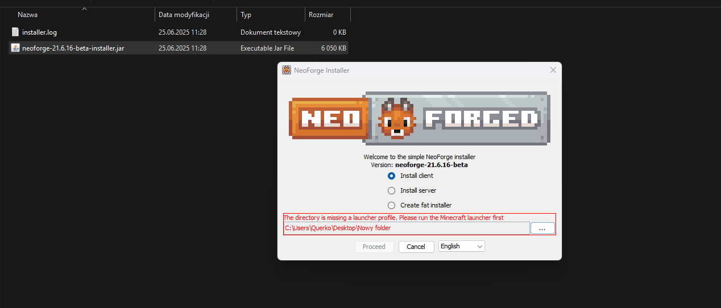The height and width of the screenshot is (308, 721).
Task: Click the Java jar icon of neoforge installer
Action: tap(15, 48)
